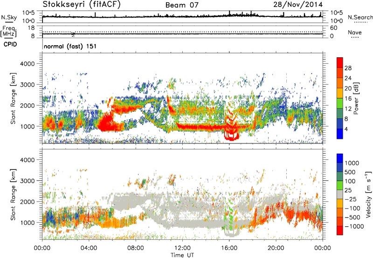Click the 20:00 time tick label
Image resolution: width=373 pixels, height=258 pixels.
(276, 248)
